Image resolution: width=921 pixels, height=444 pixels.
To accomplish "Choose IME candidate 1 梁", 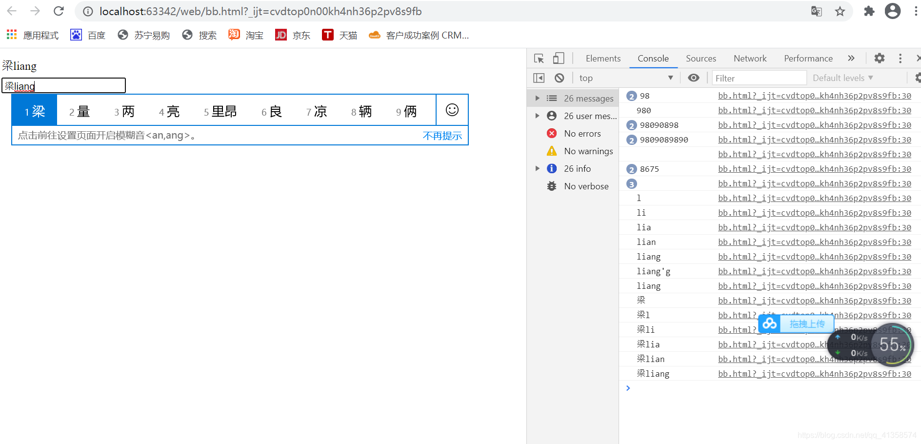I will tap(35, 111).
